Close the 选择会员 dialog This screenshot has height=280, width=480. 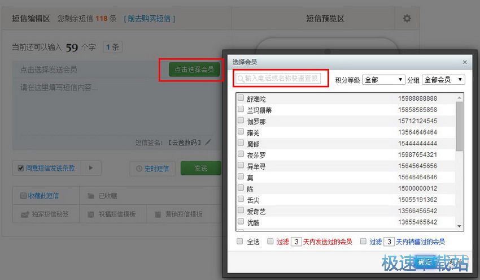tap(465, 62)
